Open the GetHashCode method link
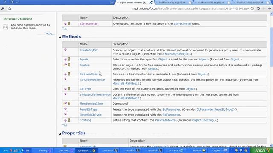Screen dimensions: 273x153 (89, 74)
